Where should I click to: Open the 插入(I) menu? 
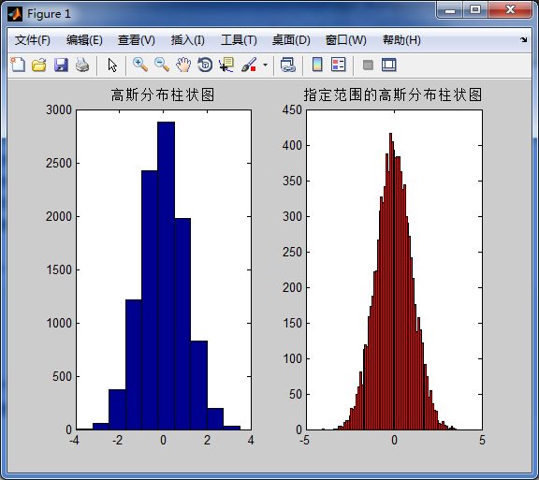[x=188, y=40]
